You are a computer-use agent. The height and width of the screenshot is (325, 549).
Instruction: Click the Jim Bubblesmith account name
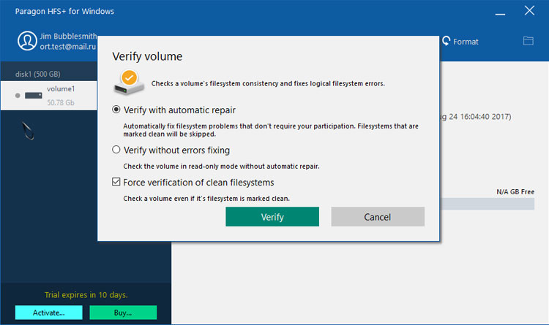[x=68, y=36]
